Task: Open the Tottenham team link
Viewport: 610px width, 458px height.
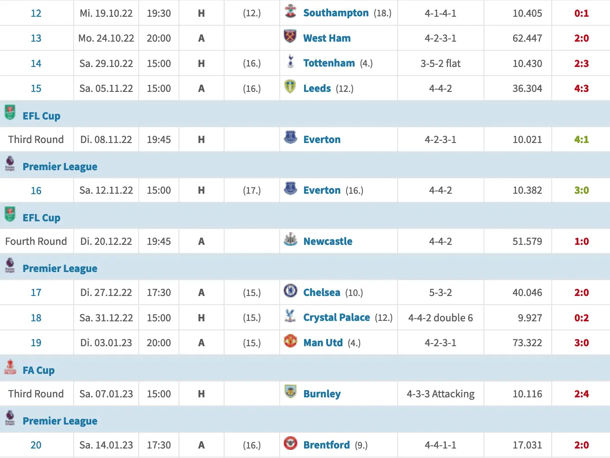Action: [329, 63]
